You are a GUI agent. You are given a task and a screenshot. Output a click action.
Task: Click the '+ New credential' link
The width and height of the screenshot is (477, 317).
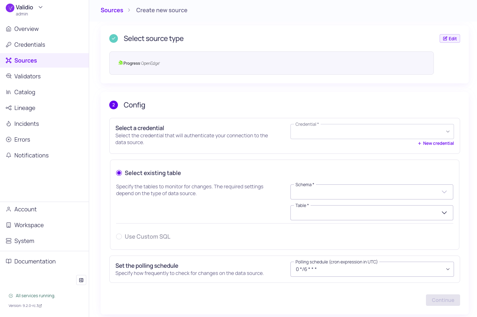coord(436,143)
